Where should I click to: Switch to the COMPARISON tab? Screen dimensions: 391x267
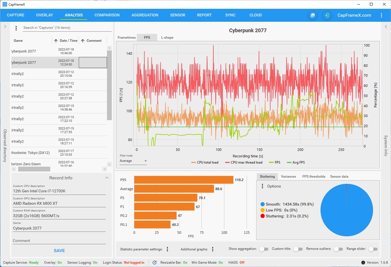[x=107, y=15]
